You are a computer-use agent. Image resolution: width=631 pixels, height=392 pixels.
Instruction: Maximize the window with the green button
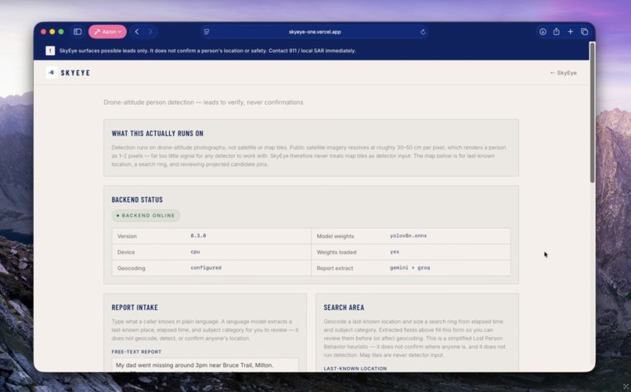tap(61, 32)
